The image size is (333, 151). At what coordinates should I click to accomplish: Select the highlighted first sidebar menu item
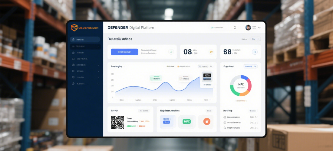[85, 40]
